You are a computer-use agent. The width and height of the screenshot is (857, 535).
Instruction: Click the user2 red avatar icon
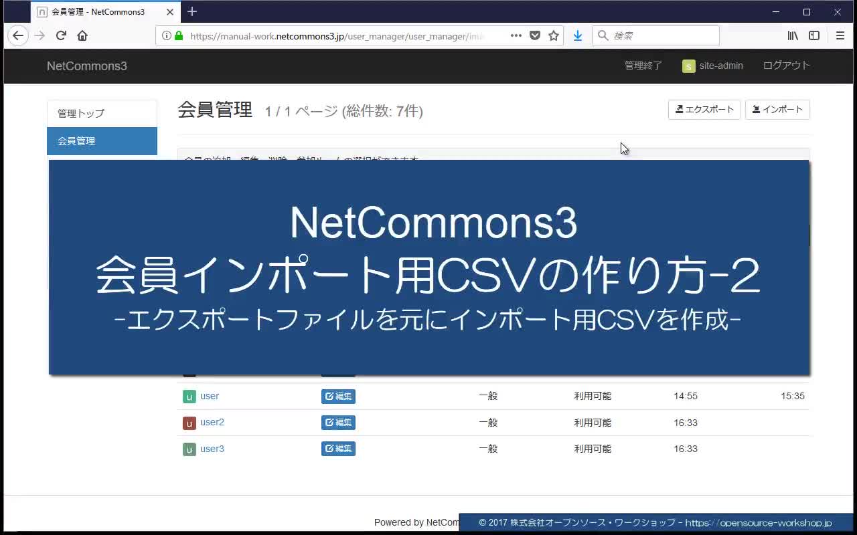[189, 423]
